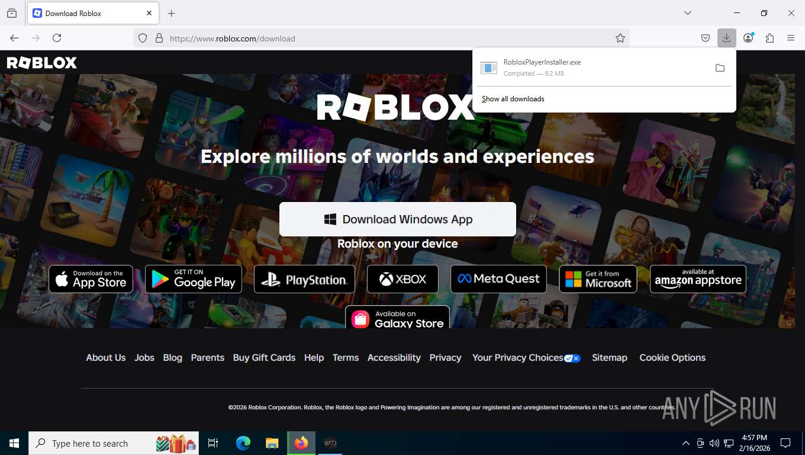Open the Terms footer link
Viewport: 805px width, 455px height.
tap(346, 358)
